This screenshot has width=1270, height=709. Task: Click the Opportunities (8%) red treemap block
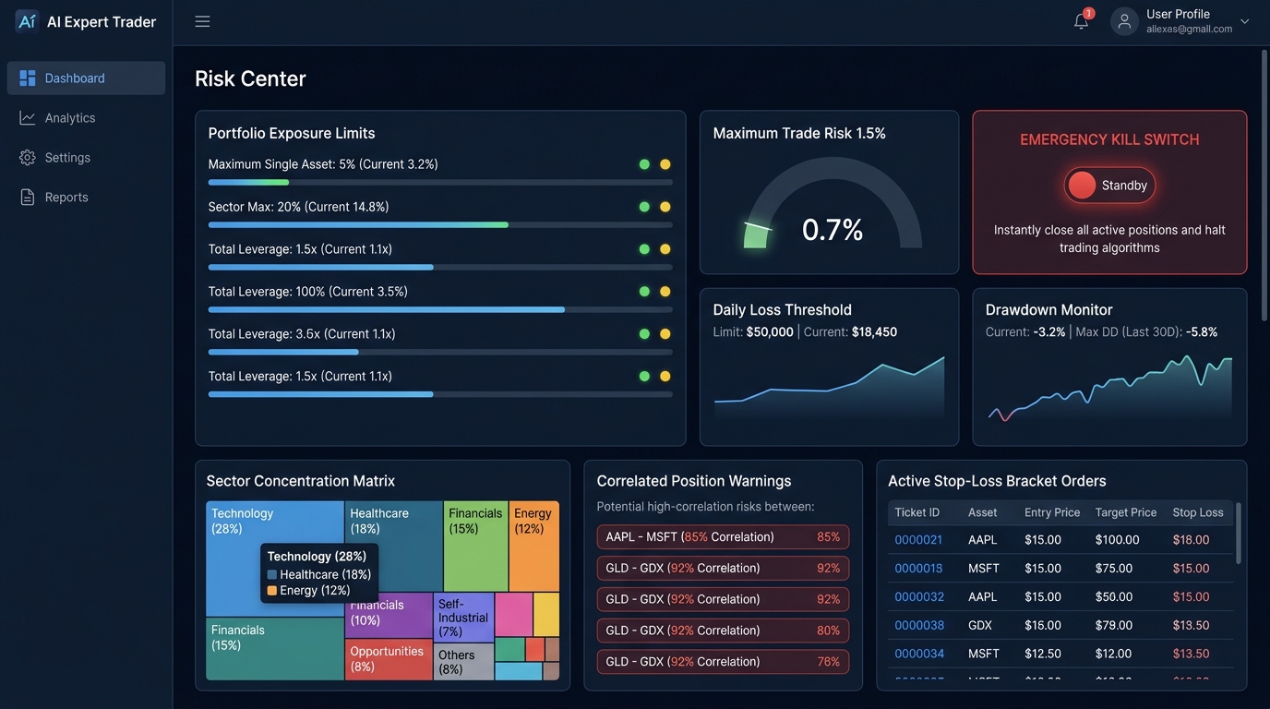pyautogui.click(x=389, y=660)
